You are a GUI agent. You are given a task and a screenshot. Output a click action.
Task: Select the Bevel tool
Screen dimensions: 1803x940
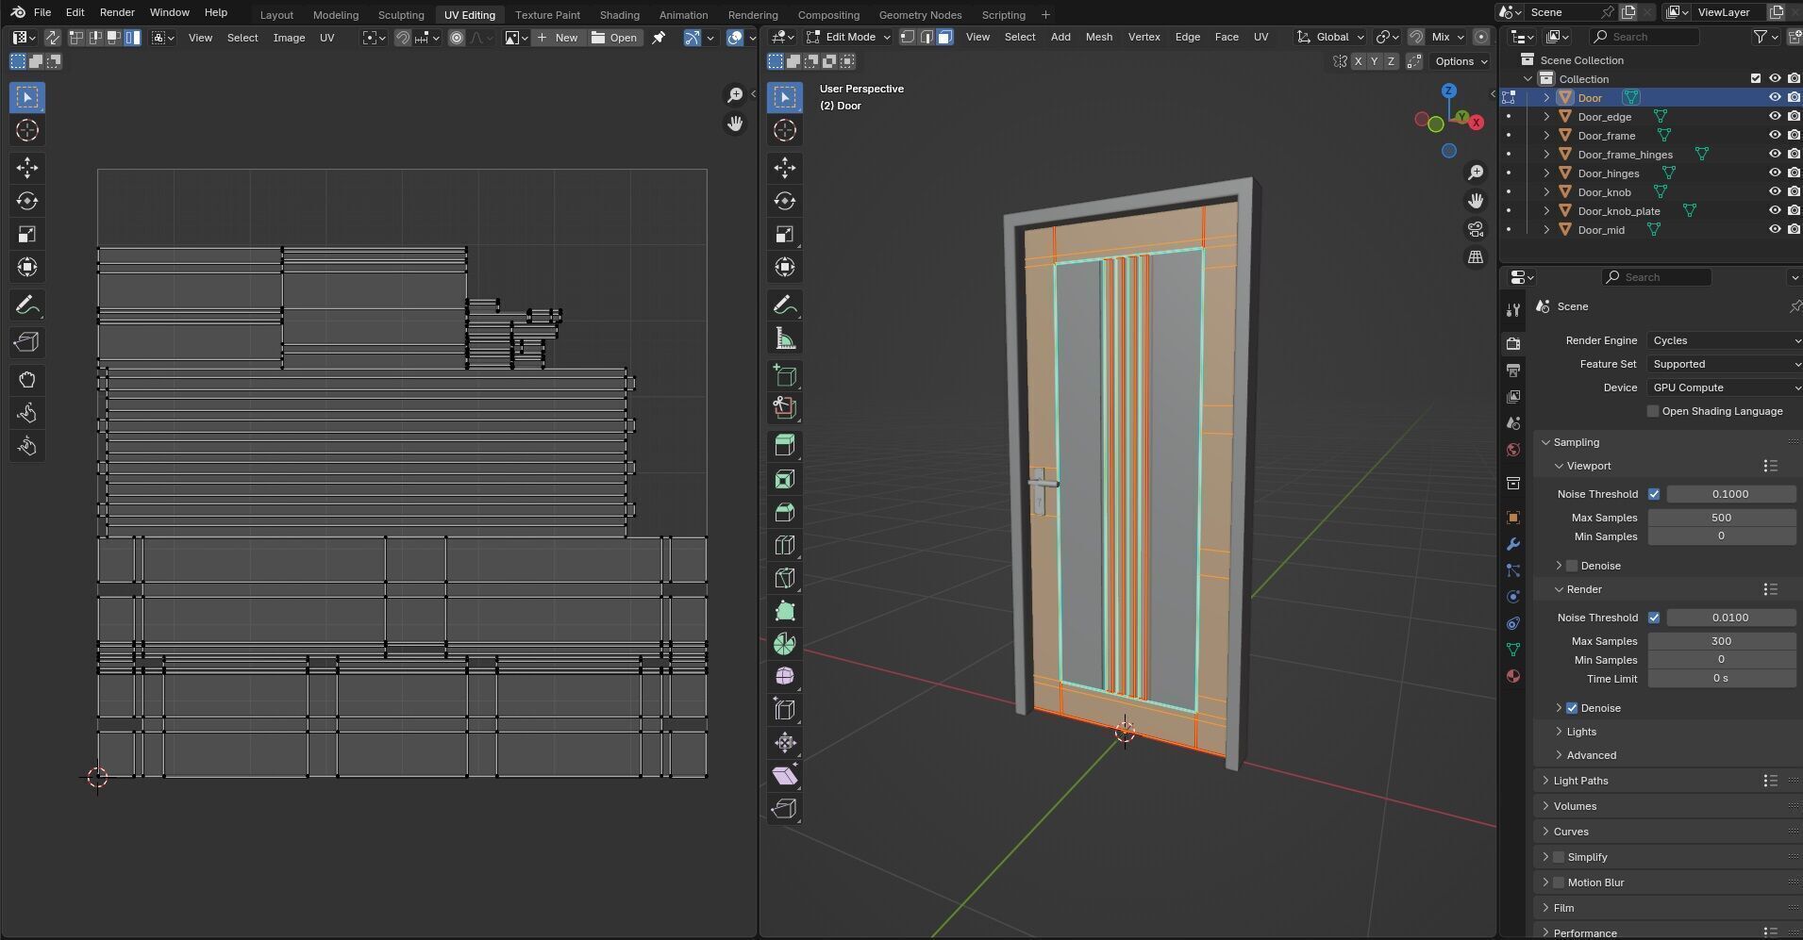click(x=784, y=512)
